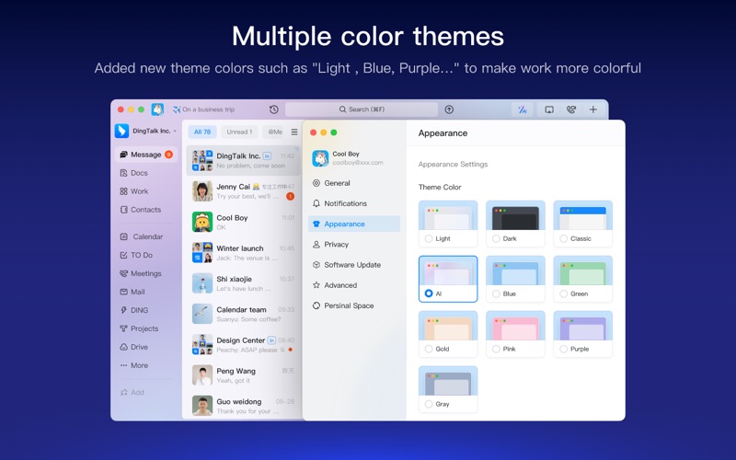Open Advanced settings

[x=354, y=285]
